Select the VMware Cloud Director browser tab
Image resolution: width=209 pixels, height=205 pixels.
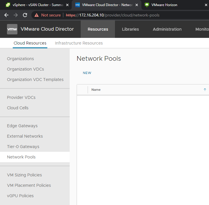[x=107, y=5]
